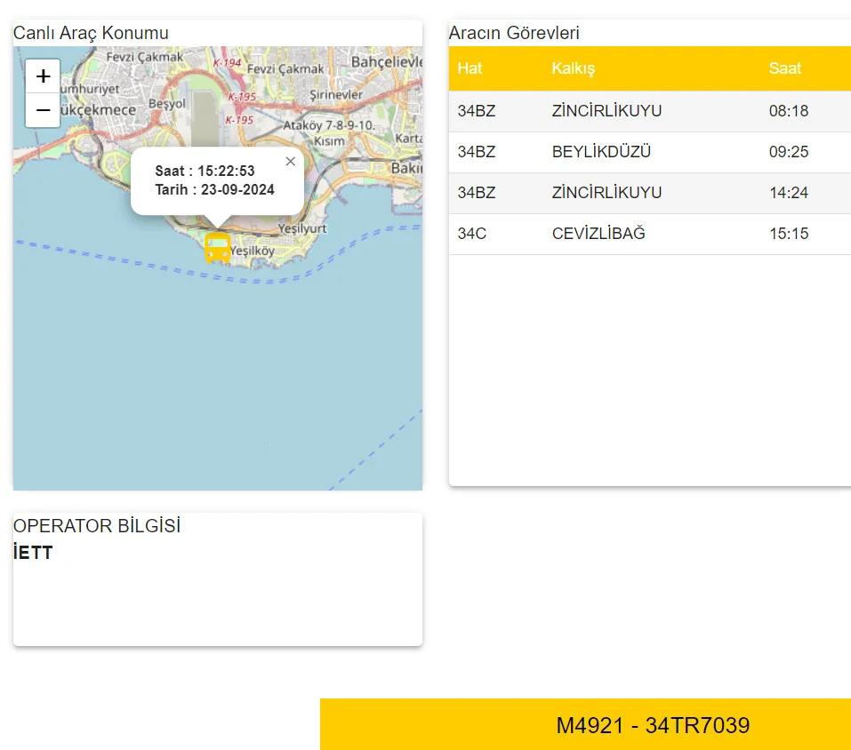Select the 34BZ ZİNCİRLİKUYU 14:24 row

tap(649, 193)
